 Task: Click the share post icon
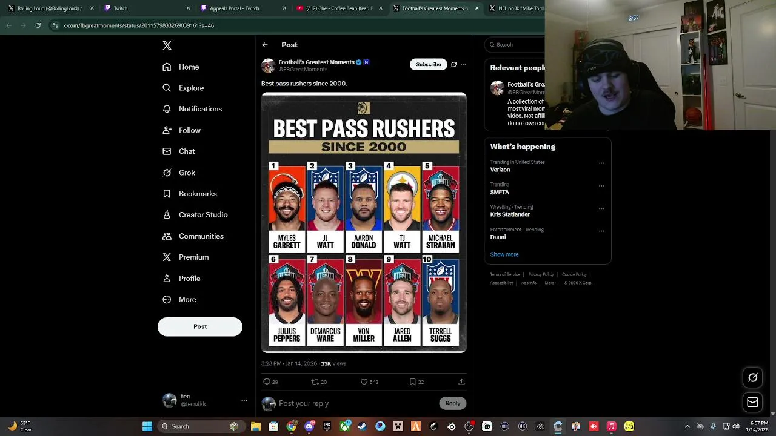(x=461, y=382)
